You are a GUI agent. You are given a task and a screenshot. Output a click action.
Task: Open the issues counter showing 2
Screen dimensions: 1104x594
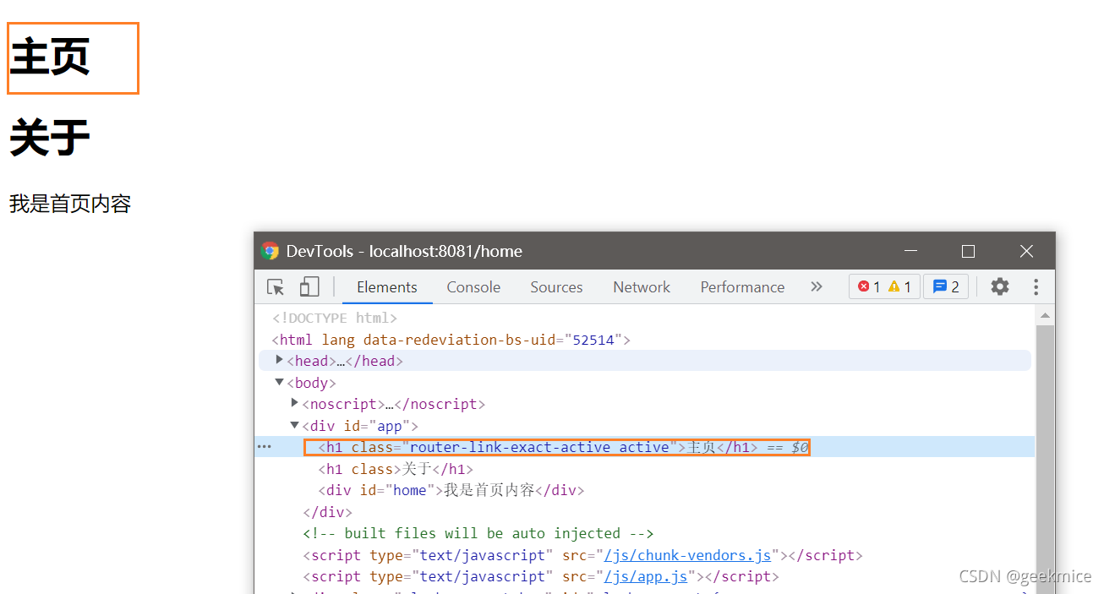[946, 286]
